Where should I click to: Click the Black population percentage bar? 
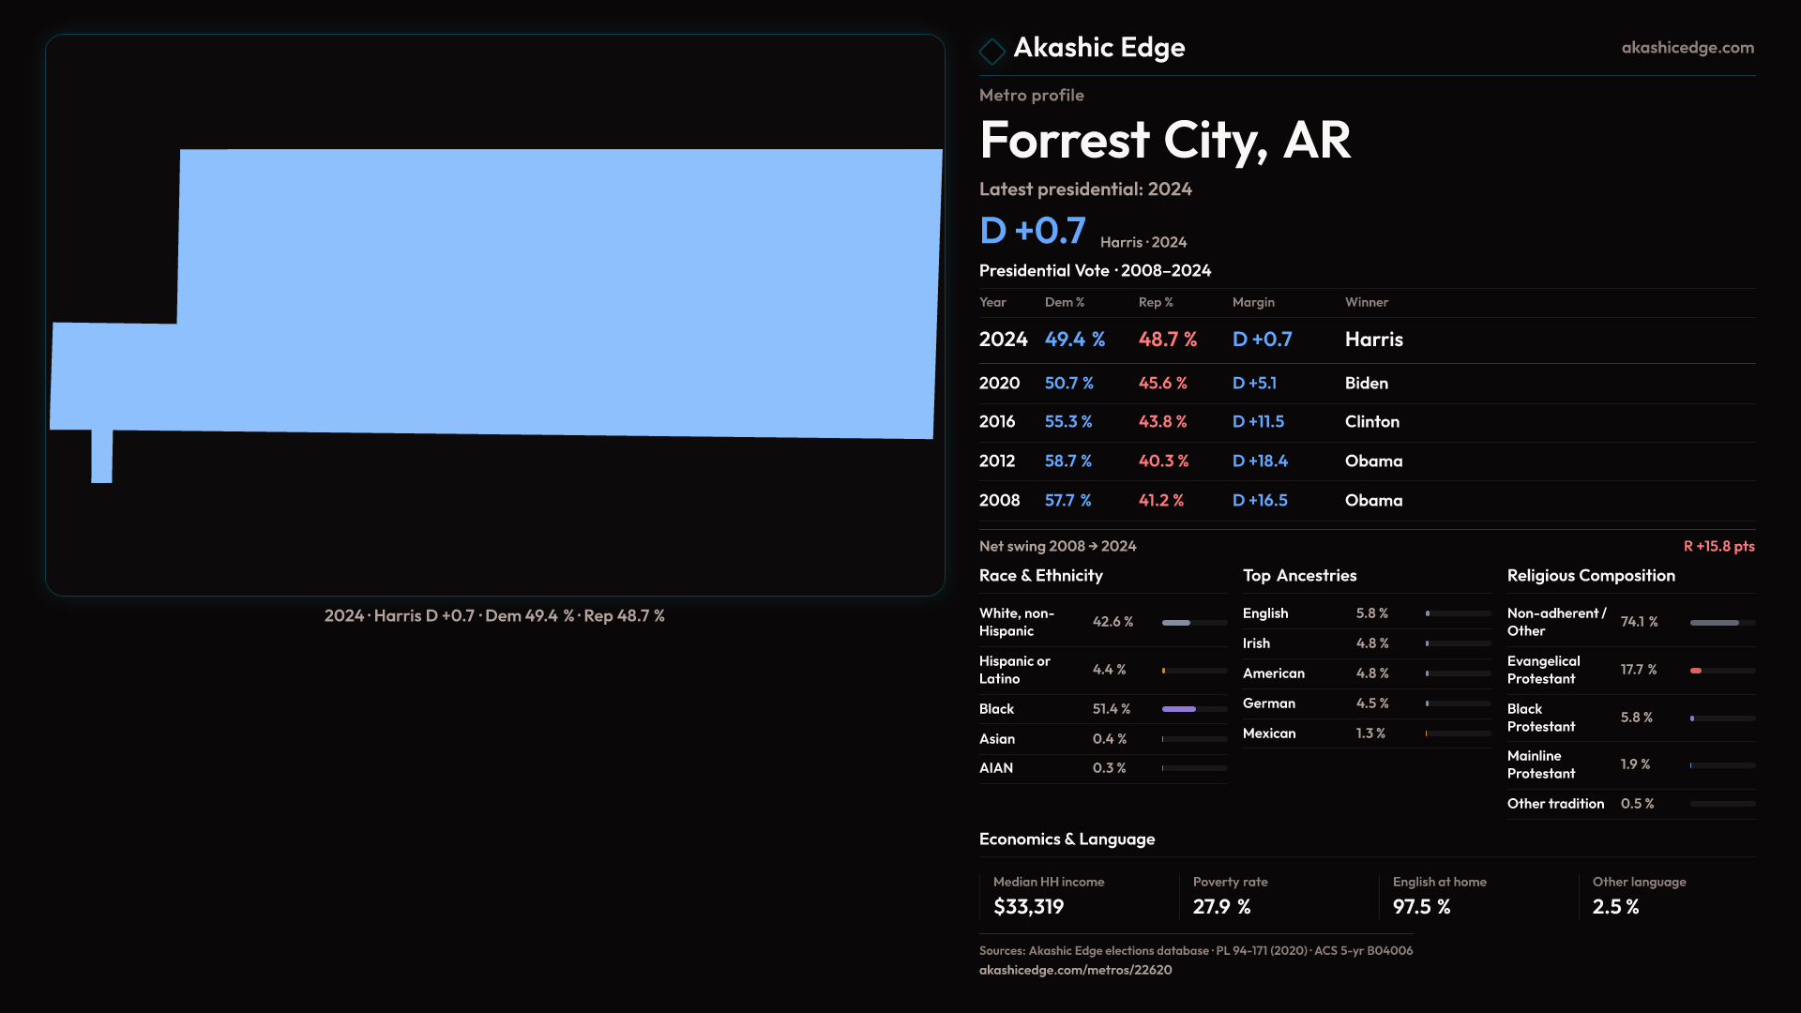[x=1179, y=709]
